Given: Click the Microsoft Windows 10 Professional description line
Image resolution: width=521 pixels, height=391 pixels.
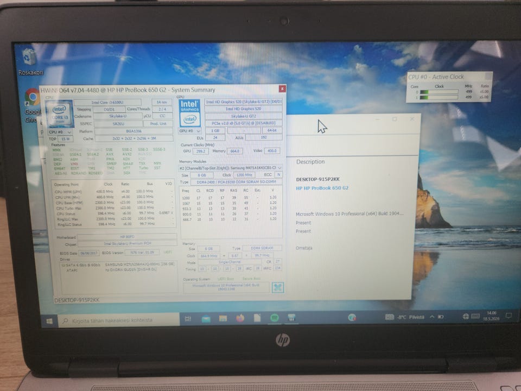Looking at the screenshot, I should click(350, 214).
